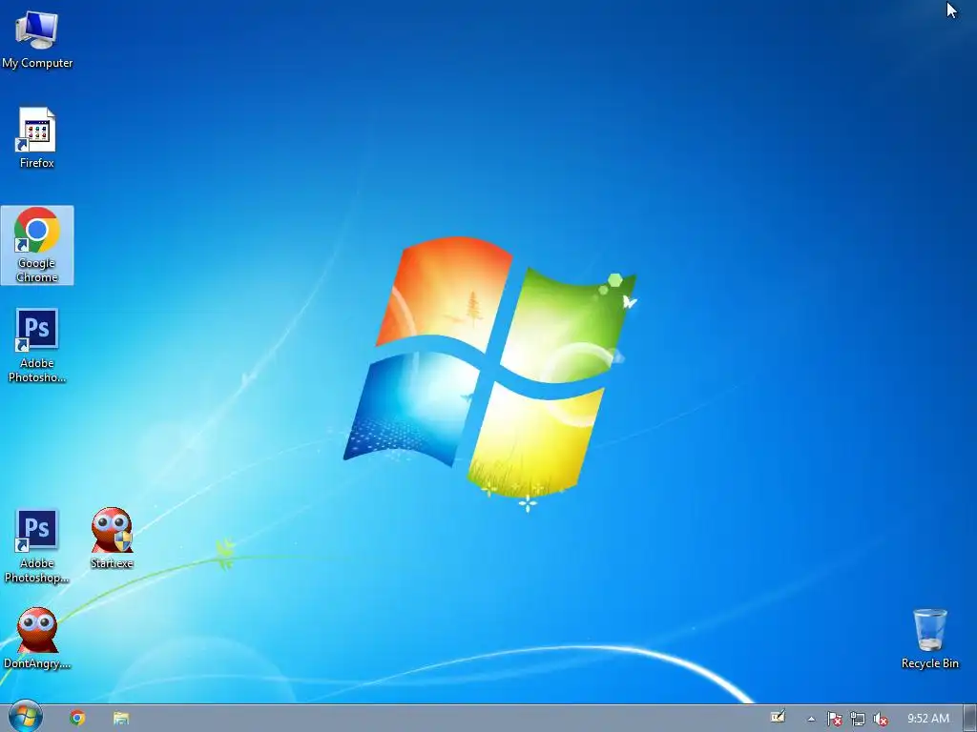Launch Chrome from the taskbar
This screenshot has height=732, width=977.
77,719
